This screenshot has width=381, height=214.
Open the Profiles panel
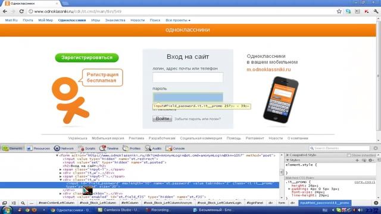click(x=132, y=148)
